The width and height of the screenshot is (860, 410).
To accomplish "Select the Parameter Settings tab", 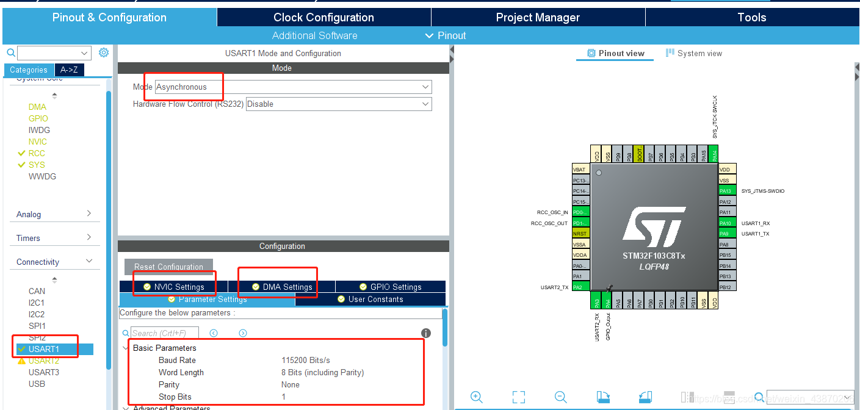I will tap(207, 300).
